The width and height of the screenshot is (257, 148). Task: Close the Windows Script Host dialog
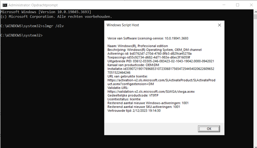pyautogui.click(x=219, y=25)
